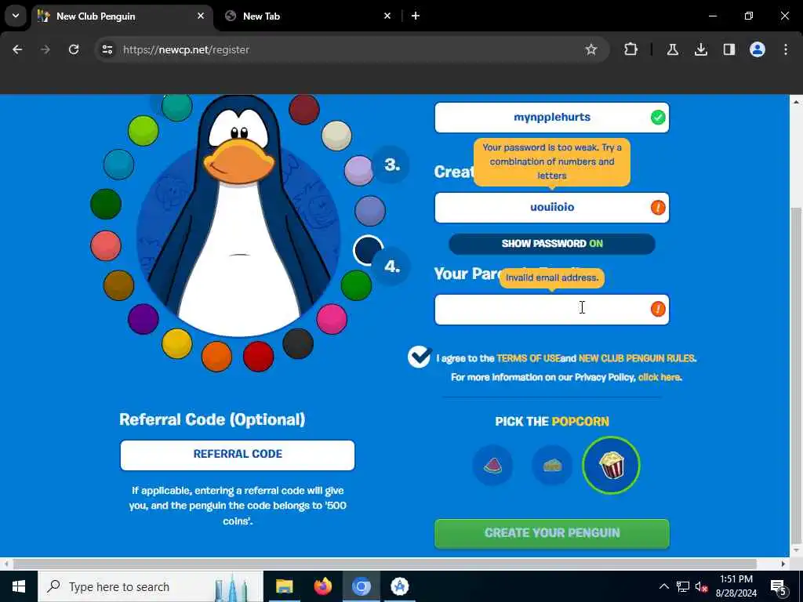
Task: Launch Firefox from taskbar
Action: (x=322, y=586)
